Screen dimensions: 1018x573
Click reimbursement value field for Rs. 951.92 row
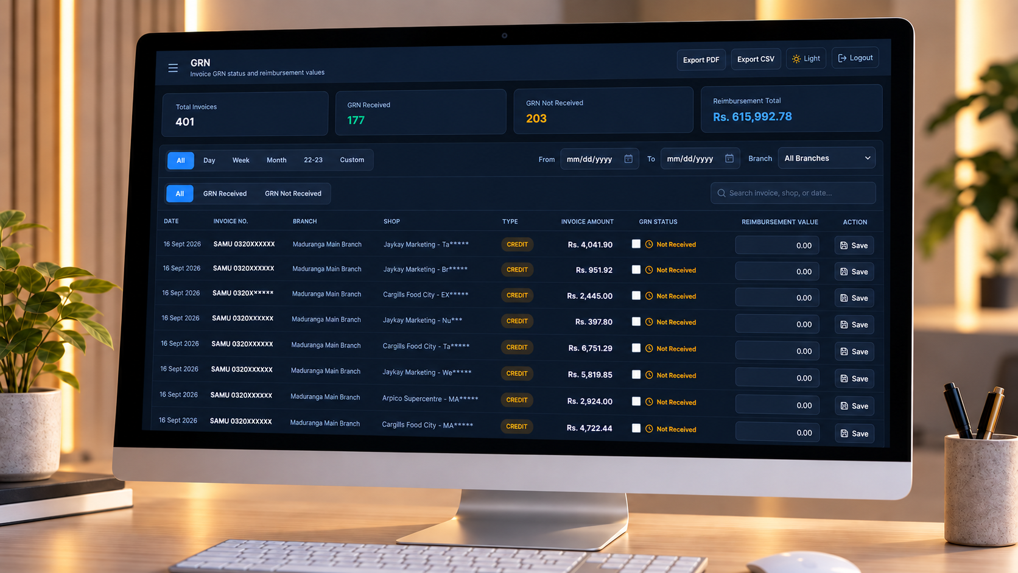pos(777,272)
